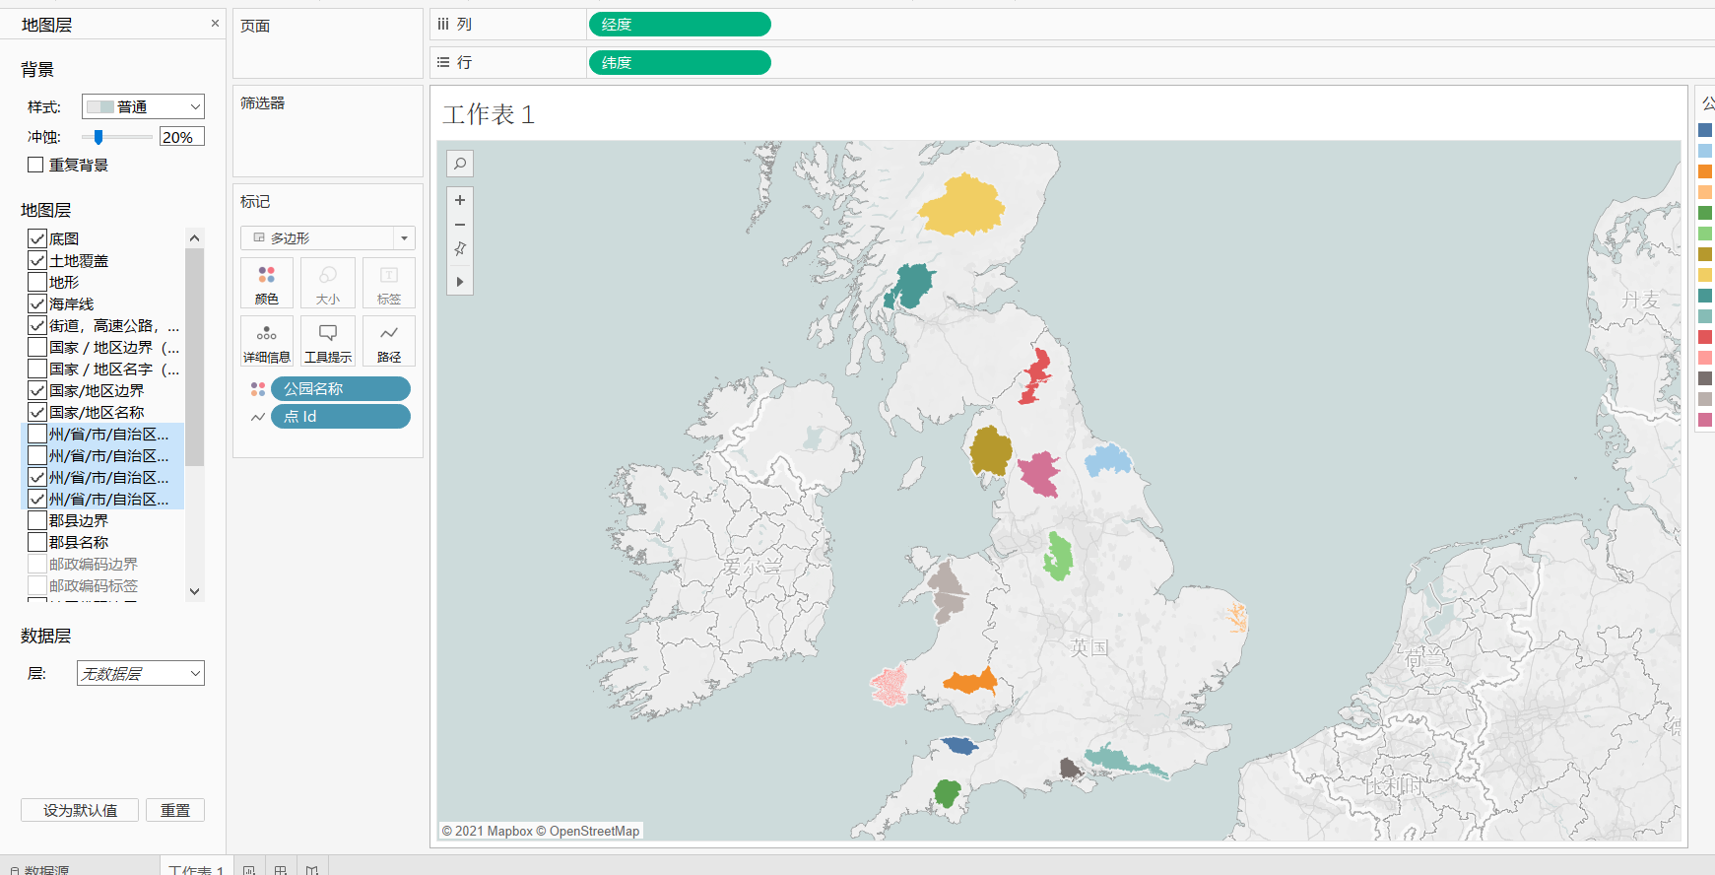The width and height of the screenshot is (1715, 875).
Task: Click the OpenStreetMap attribution link
Action: [x=594, y=831]
